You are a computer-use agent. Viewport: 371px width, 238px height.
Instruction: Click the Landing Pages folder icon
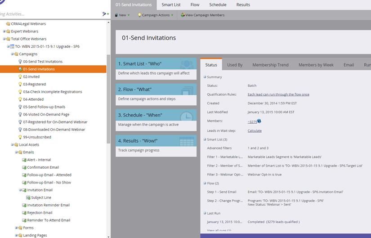[x=20, y=235]
